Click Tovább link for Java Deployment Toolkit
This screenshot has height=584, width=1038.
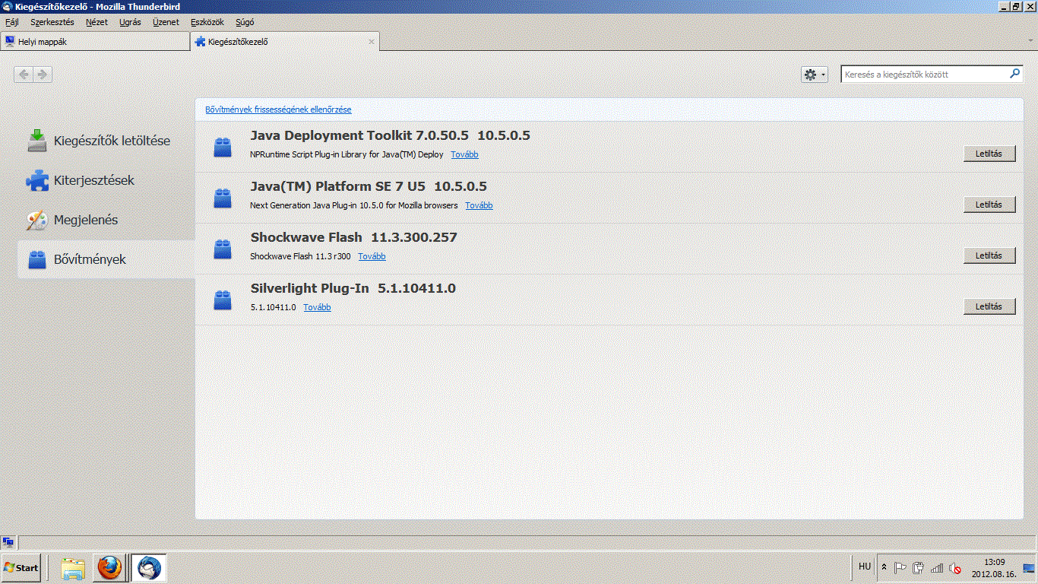point(464,154)
